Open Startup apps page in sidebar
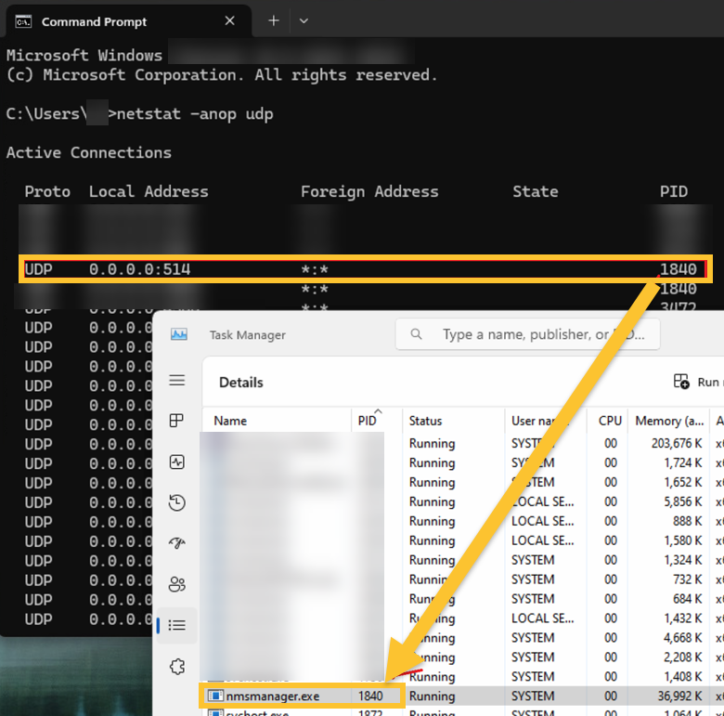The image size is (724, 716). (x=177, y=543)
